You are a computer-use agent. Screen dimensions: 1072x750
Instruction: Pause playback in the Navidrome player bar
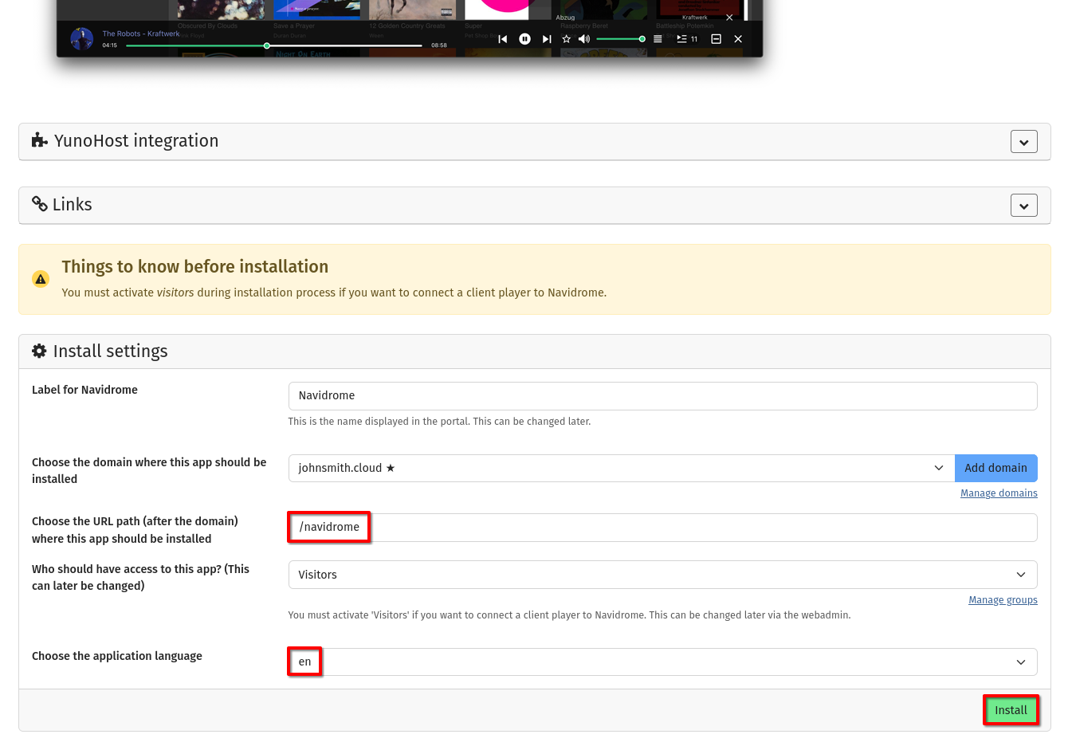[x=524, y=39]
